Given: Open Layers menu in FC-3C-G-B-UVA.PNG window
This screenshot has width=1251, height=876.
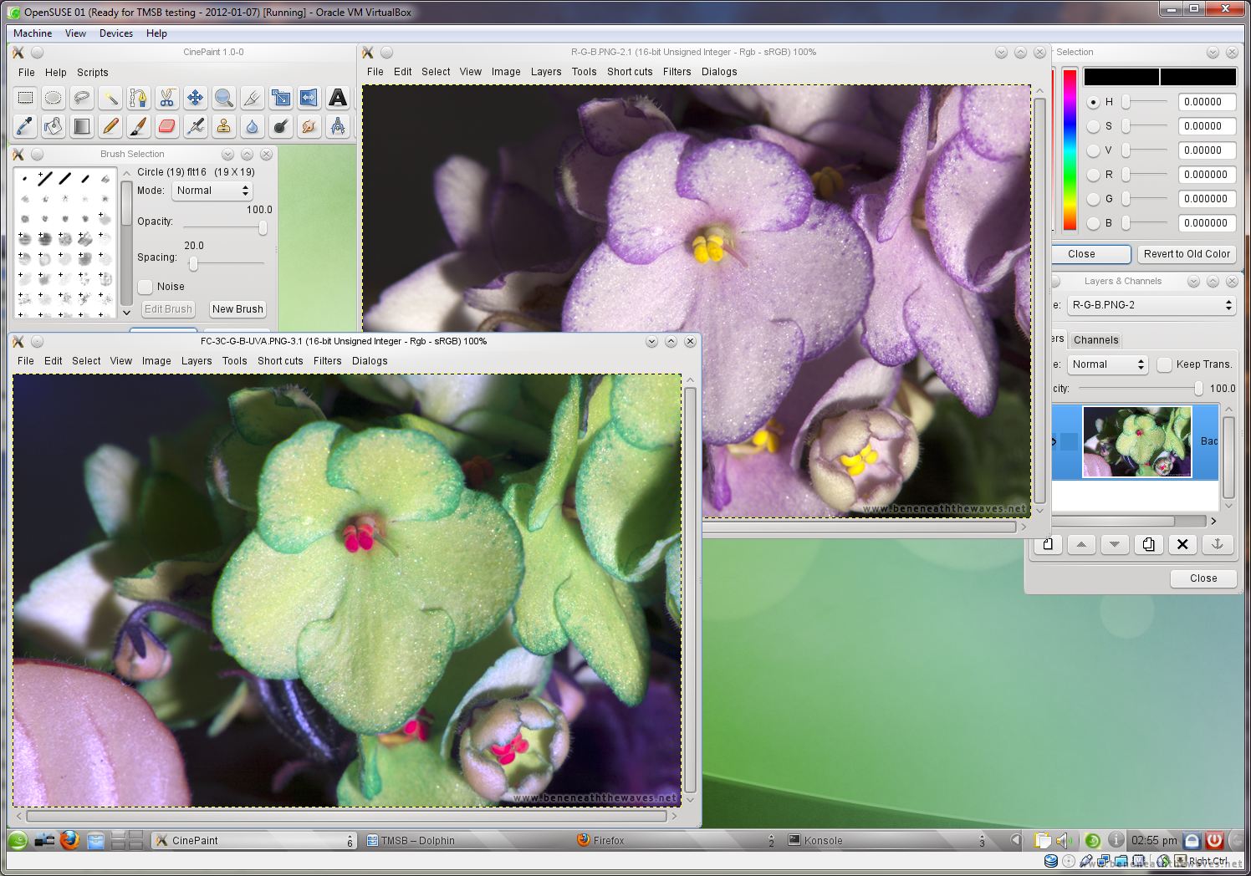Looking at the screenshot, I should (x=197, y=361).
